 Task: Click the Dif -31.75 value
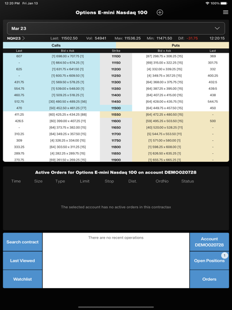[192, 38]
